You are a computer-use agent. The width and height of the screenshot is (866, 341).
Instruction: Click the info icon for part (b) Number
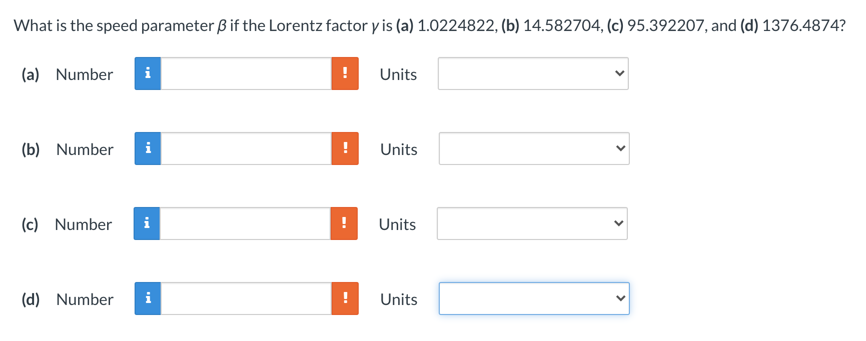tap(148, 148)
